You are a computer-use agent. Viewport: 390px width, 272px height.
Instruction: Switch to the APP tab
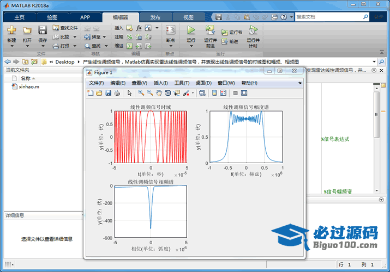pos(85,17)
